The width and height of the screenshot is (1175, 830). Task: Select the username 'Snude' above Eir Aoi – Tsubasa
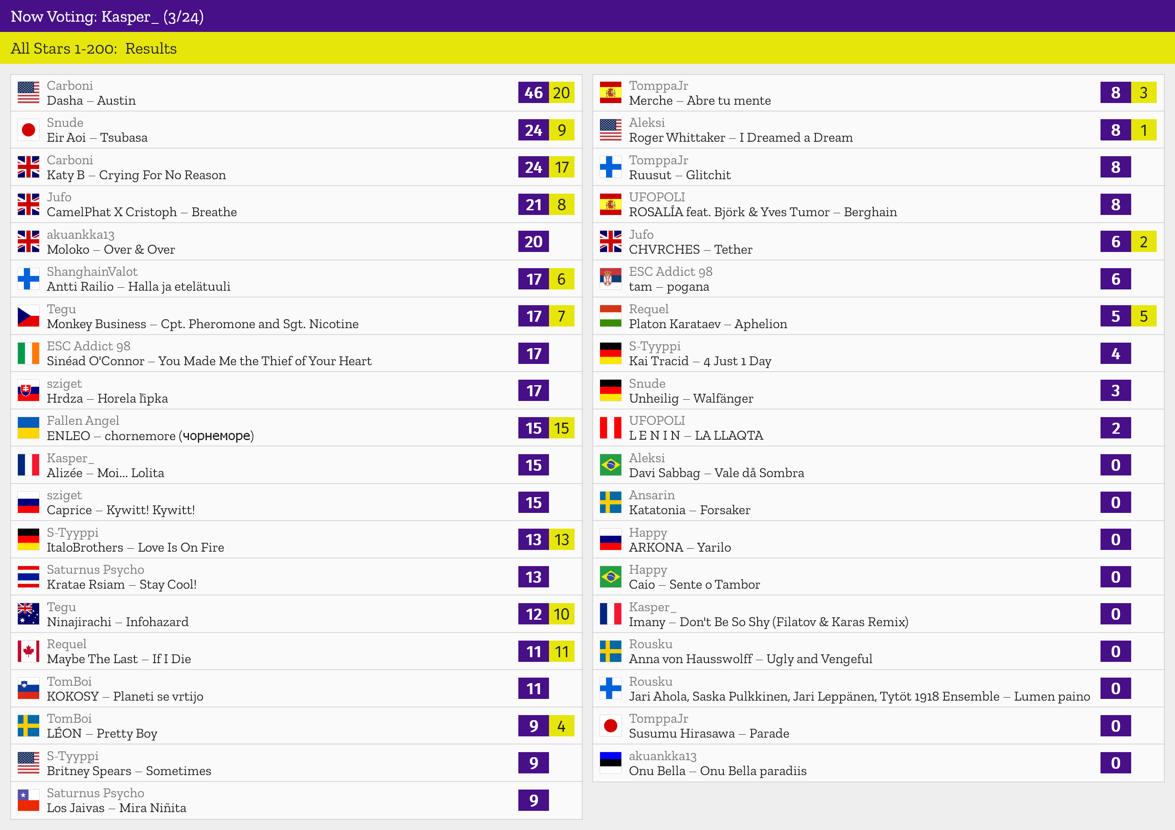pos(65,122)
